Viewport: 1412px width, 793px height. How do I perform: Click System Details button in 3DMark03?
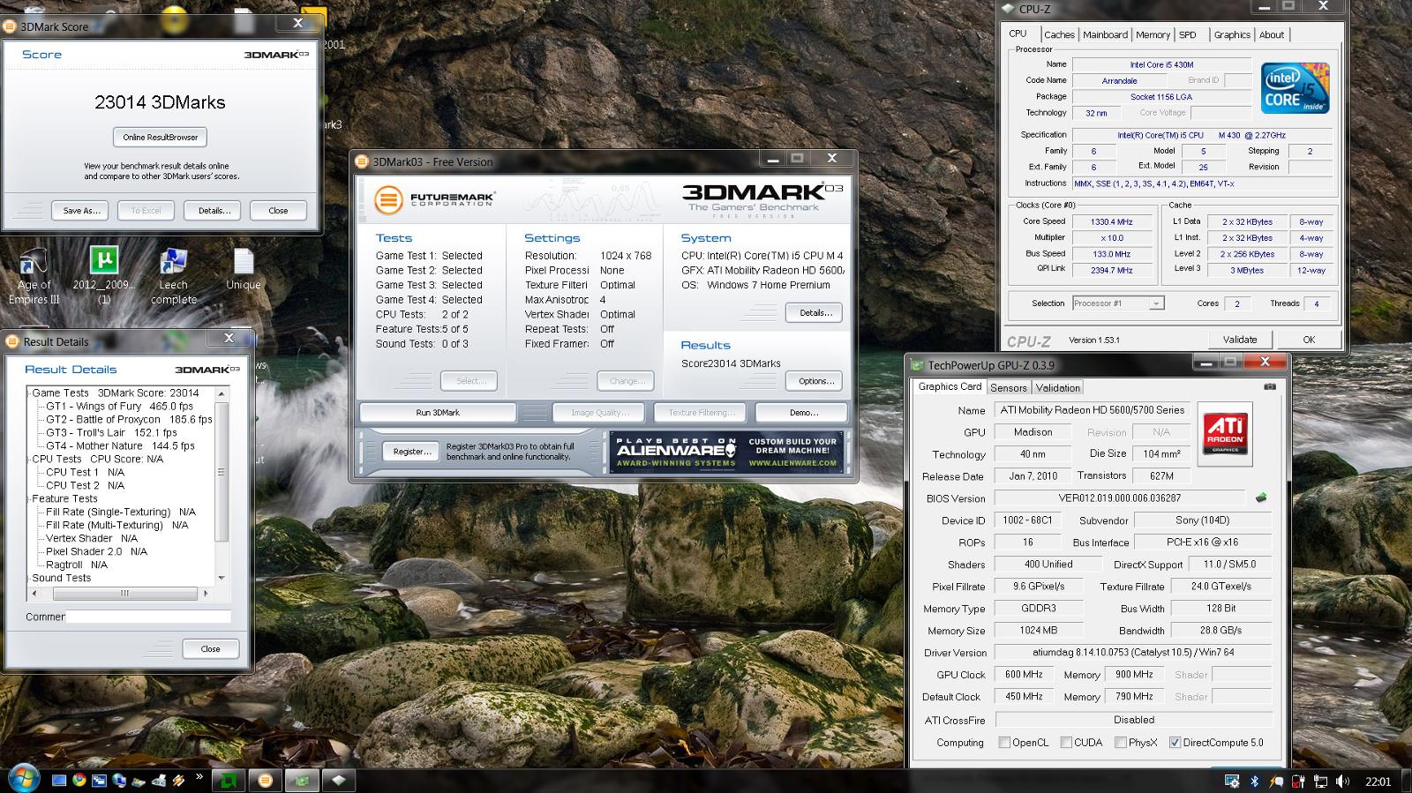point(815,313)
